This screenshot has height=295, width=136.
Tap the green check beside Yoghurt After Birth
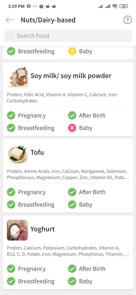[x=72, y=269]
